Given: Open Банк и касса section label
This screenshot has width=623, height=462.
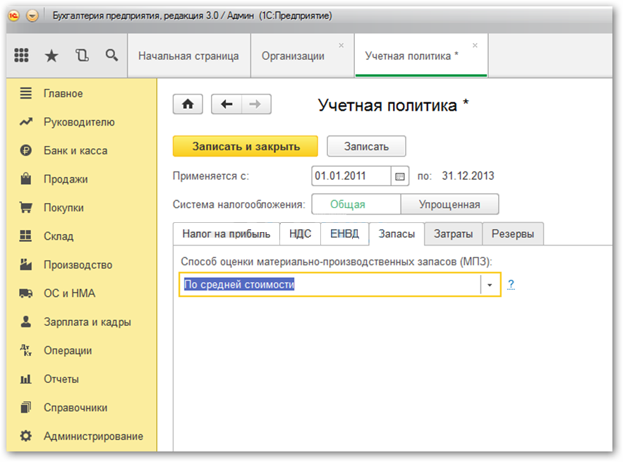Looking at the screenshot, I should point(75,150).
